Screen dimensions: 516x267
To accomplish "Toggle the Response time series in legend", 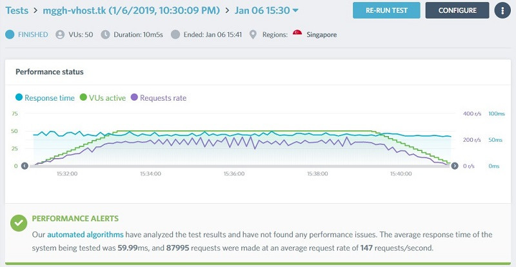I will click(45, 98).
